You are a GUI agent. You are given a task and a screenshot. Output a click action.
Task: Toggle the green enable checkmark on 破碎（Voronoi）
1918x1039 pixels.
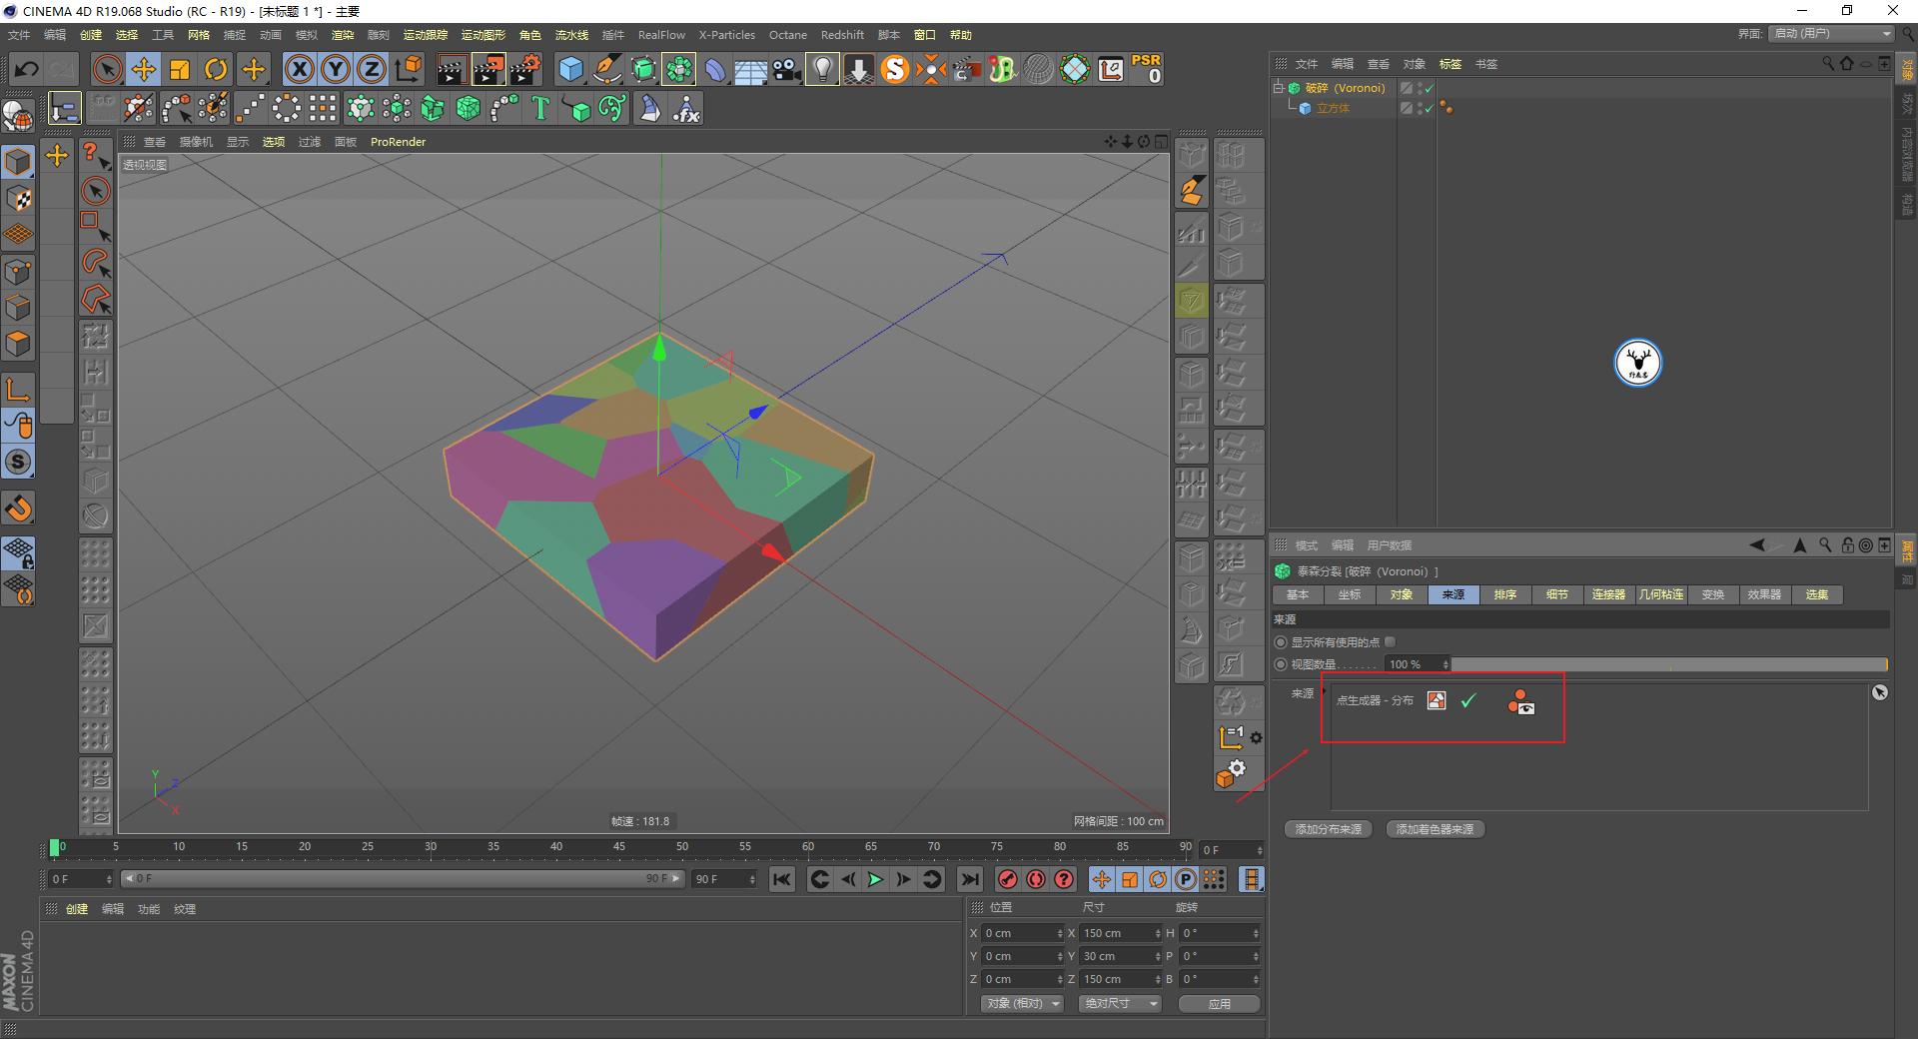pyautogui.click(x=1429, y=88)
